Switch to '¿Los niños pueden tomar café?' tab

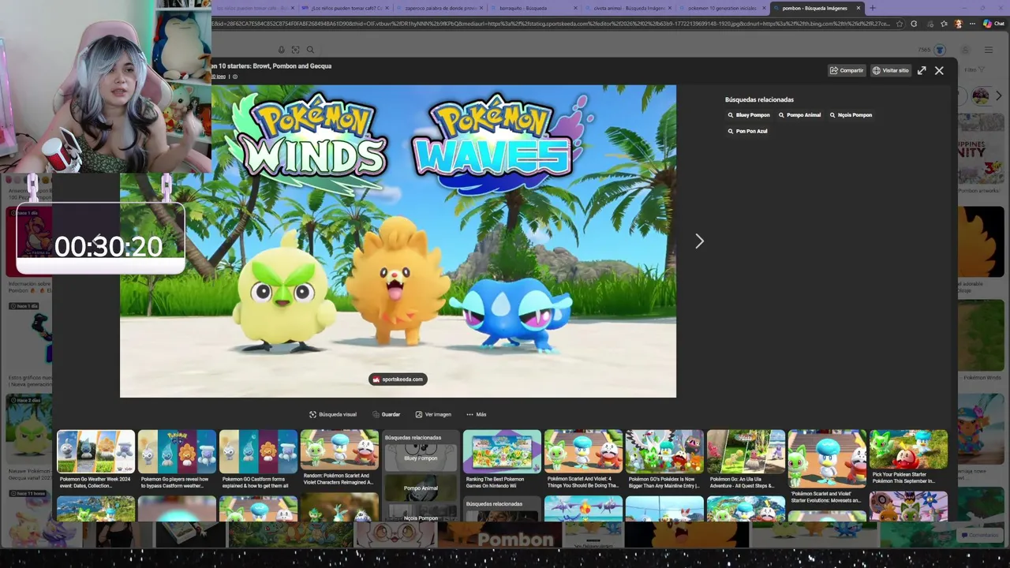coord(345,8)
